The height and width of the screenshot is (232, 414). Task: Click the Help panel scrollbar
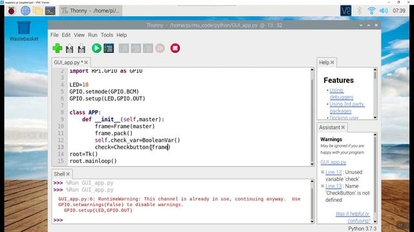(x=375, y=93)
